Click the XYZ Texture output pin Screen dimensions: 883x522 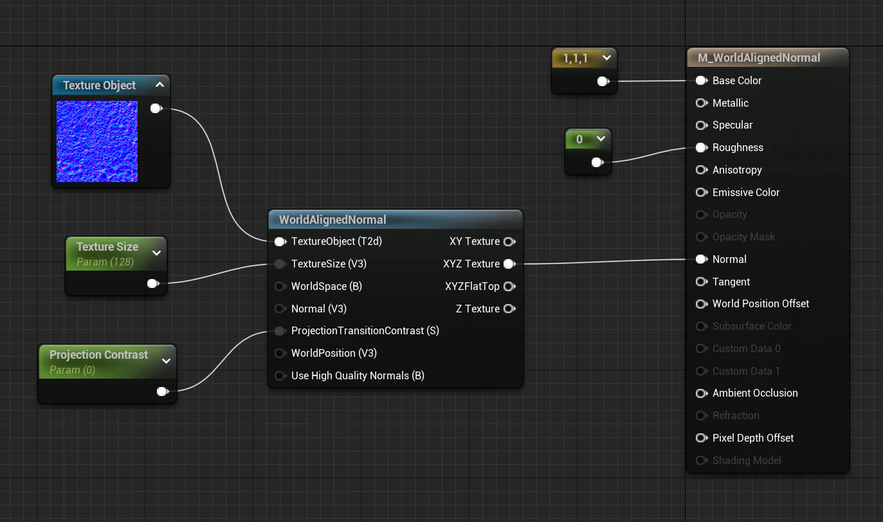(509, 264)
